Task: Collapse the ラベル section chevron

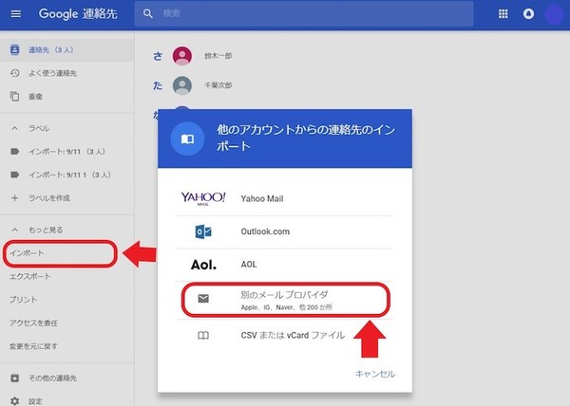Action: tap(14, 128)
